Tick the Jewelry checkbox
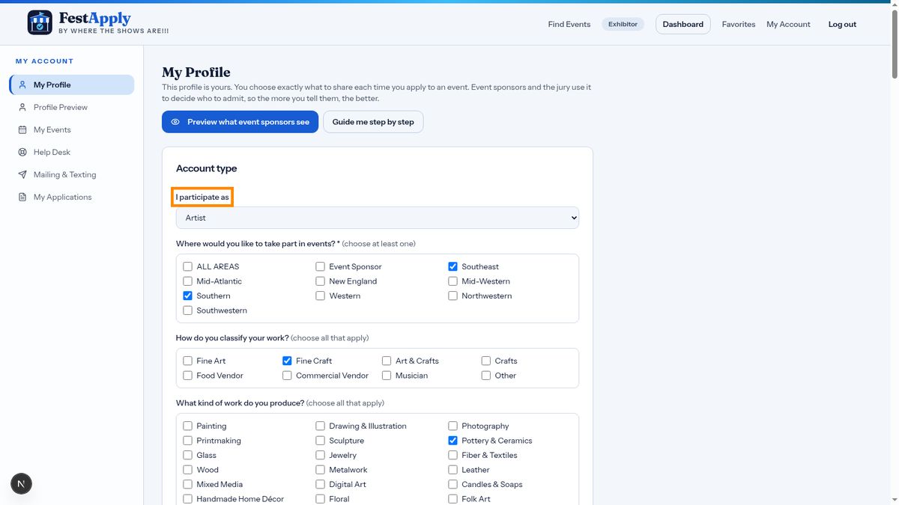Image resolution: width=899 pixels, height=505 pixels. click(x=321, y=456)
